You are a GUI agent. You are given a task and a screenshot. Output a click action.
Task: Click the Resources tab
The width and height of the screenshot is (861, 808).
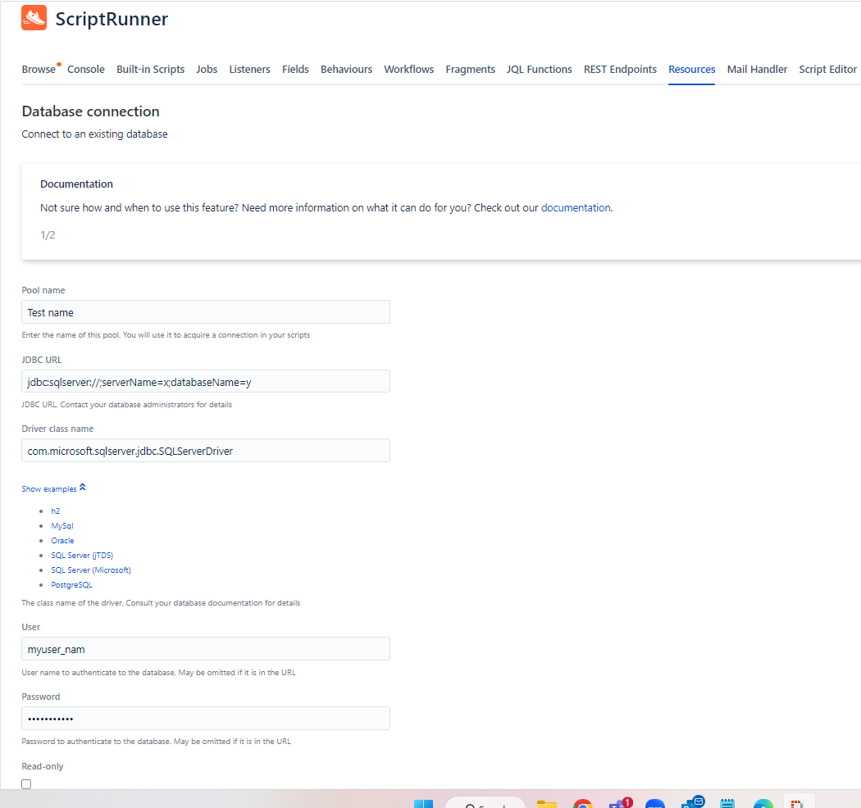(x=692, y=69)
